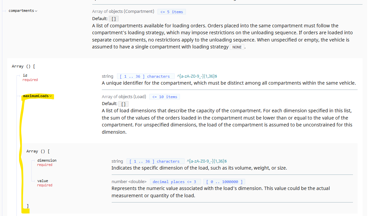Click the characters length badge for dimension
Screen dimensions: 378x216
point(155,161)
